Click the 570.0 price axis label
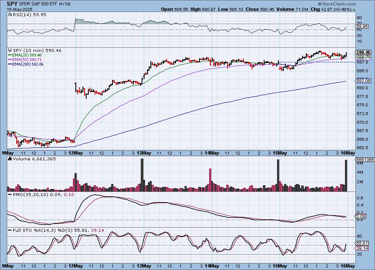This screenshot has width=375, height=270. tap(362, 123)
